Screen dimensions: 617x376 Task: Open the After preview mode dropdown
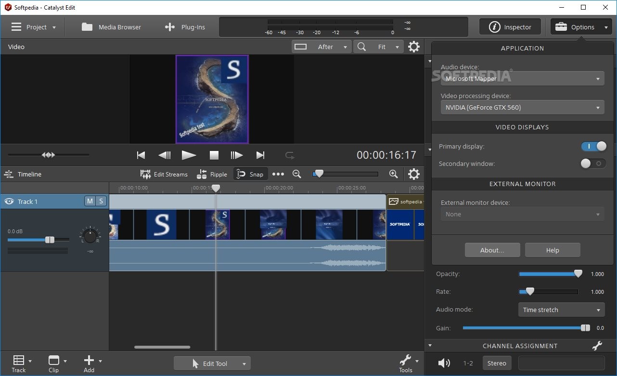click(321, 47)
